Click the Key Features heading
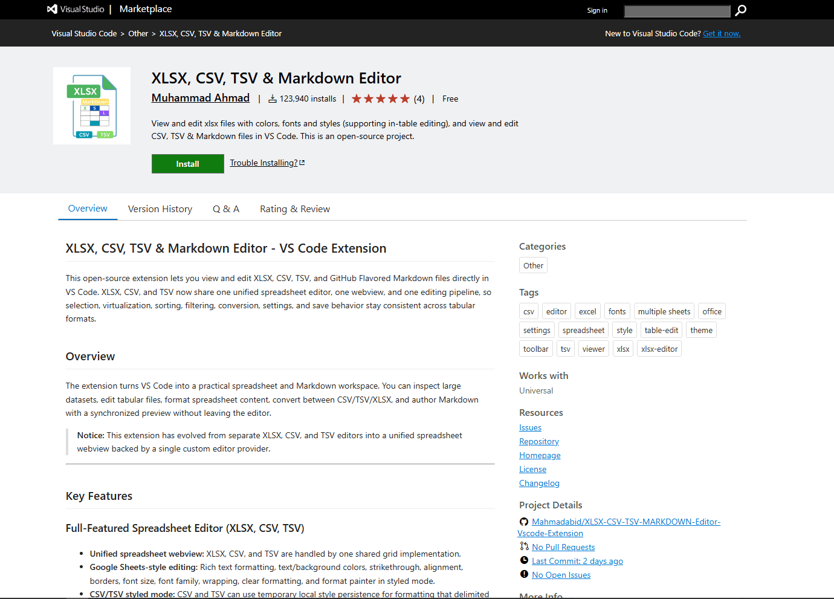The width and height of the screenshot is (834, 599). click(x=99, y=496)
